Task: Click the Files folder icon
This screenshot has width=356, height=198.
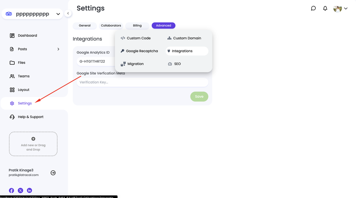Action: pyautogui.click(x=12, y=63)
